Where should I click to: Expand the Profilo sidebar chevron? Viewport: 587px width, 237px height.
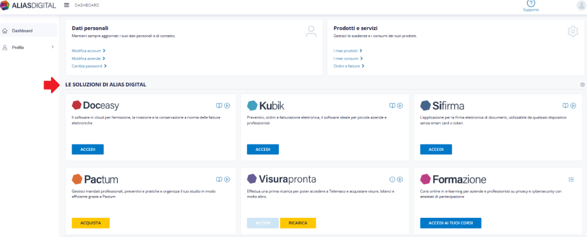52,47
